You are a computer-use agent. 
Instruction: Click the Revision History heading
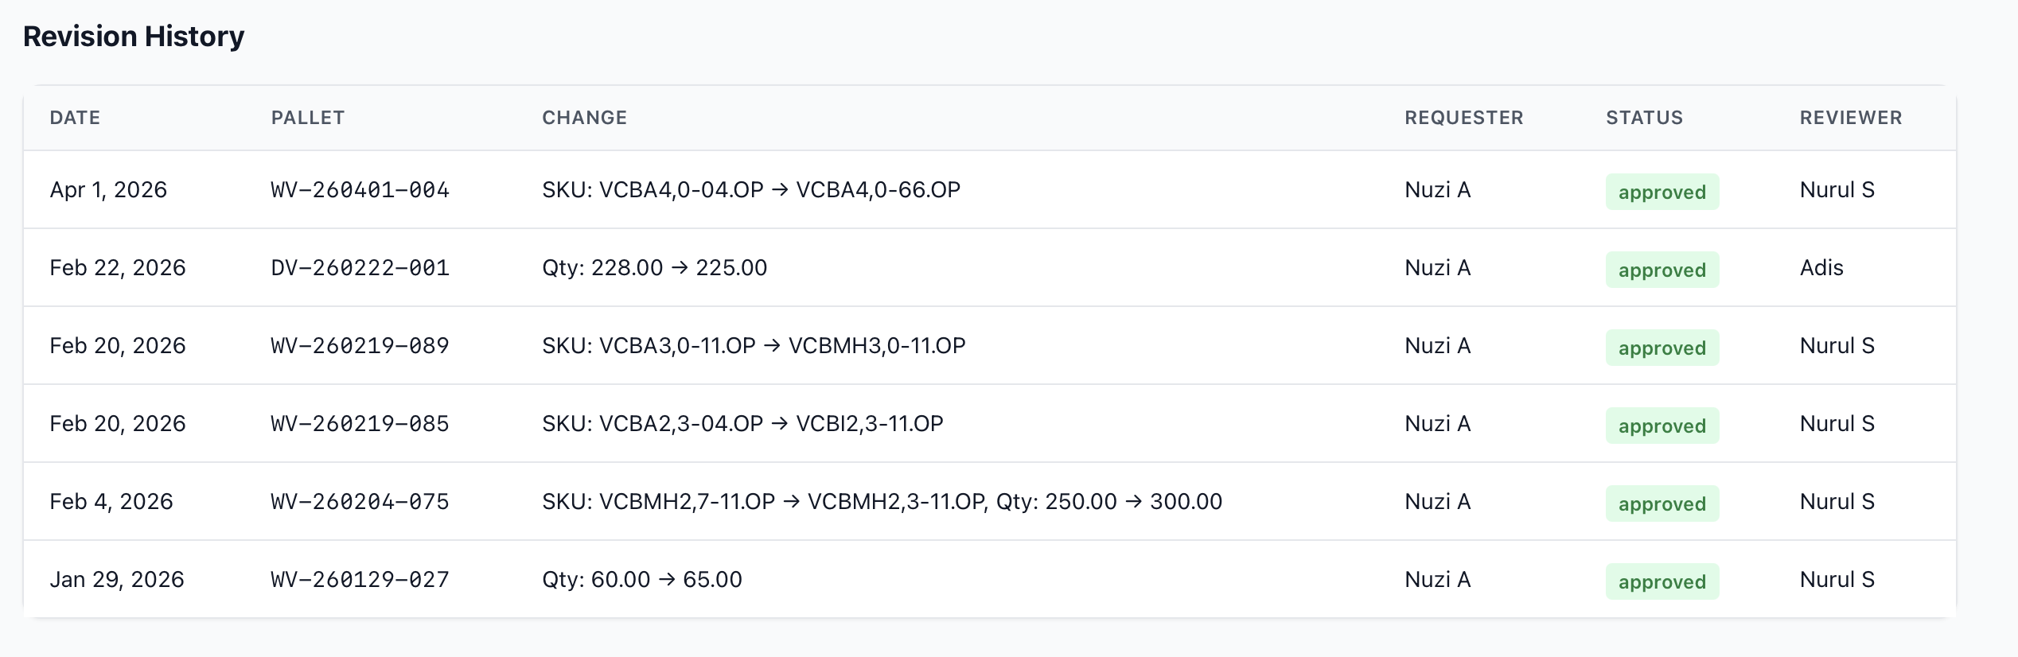click(x=134, y=37)
